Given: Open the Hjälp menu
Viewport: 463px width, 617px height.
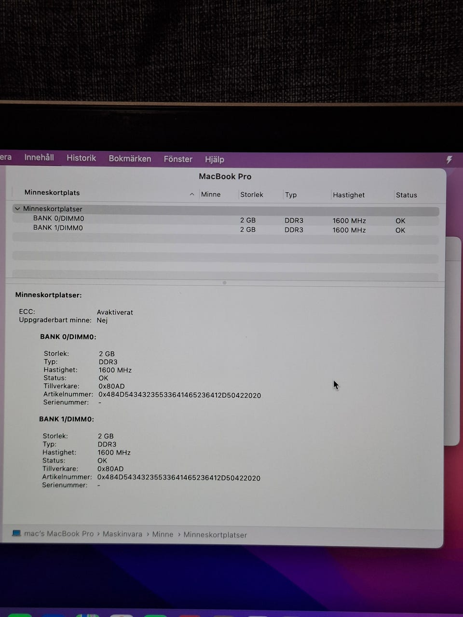Looking at the screenshot, I should coord(215,160).
